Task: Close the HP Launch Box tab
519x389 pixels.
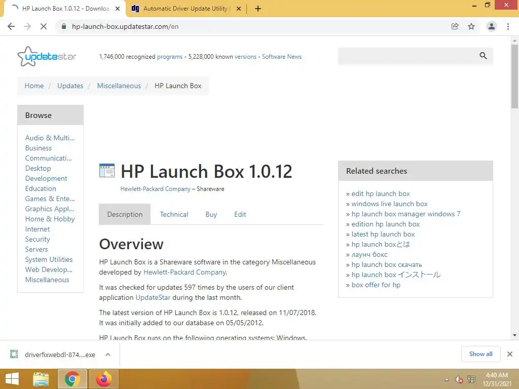Action: pos(118,9)
